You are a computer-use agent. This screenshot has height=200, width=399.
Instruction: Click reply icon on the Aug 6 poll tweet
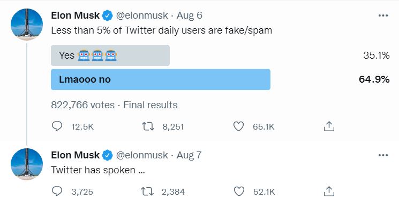pos(57,126)
